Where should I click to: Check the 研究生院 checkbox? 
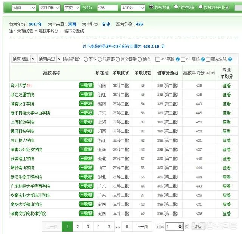tap(208, 59)
